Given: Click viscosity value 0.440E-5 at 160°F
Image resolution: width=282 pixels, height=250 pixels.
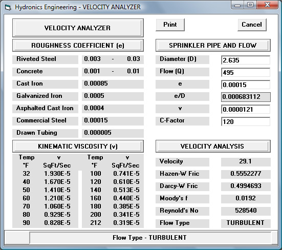Looking at the screenshot, I should point(126,198).
